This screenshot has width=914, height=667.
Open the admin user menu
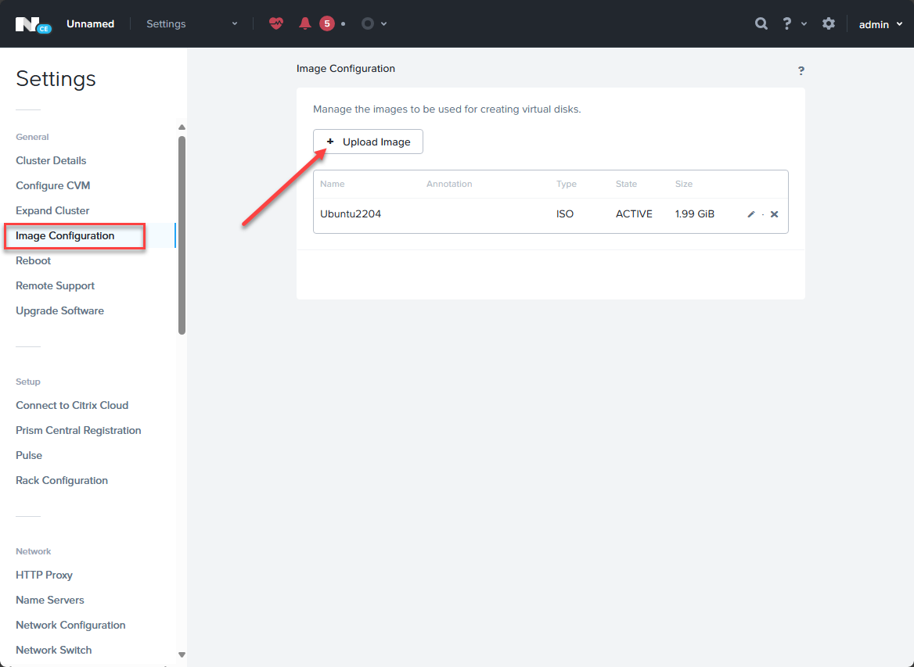pyautogui.click(x=881, y=24)
